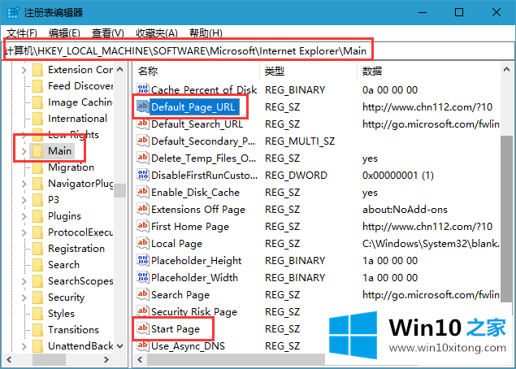Click the Plugins folder icon
Image resolution: width=516 pixels, height=369 pixels.
38,216
